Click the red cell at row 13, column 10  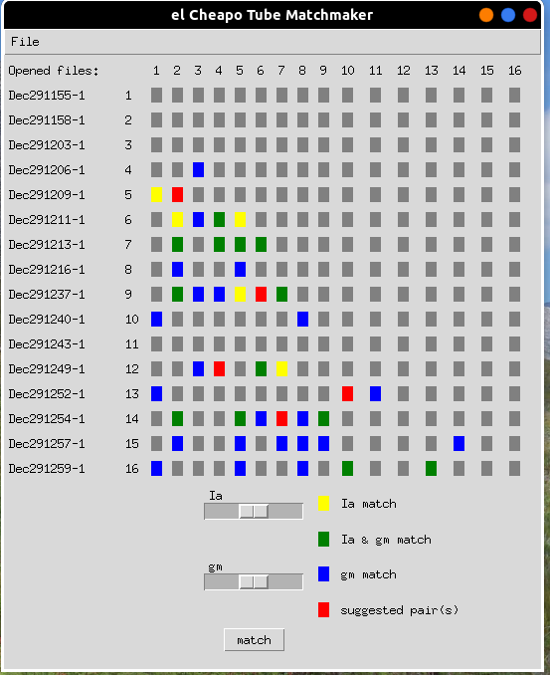[x=347, y=394]
